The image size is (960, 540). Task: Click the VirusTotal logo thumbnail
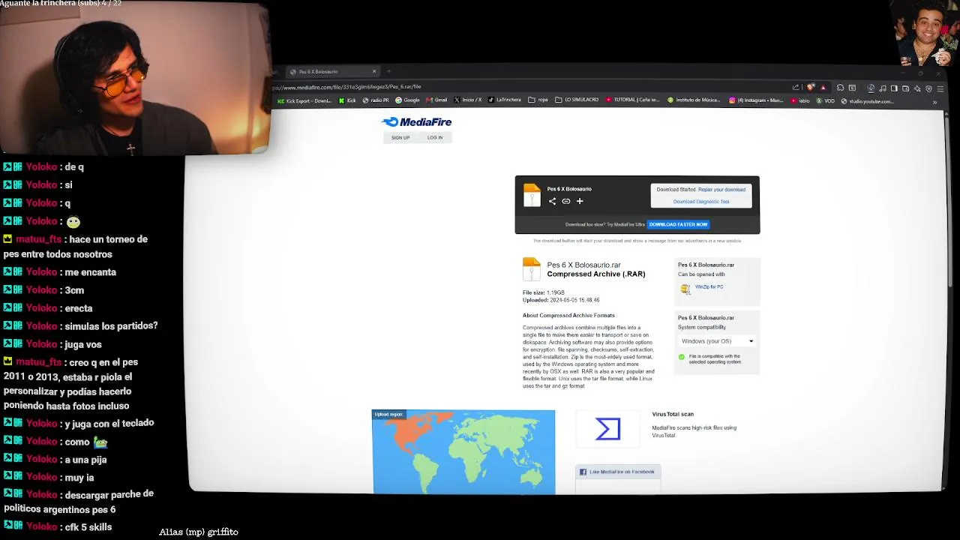(x=607, y=429)
